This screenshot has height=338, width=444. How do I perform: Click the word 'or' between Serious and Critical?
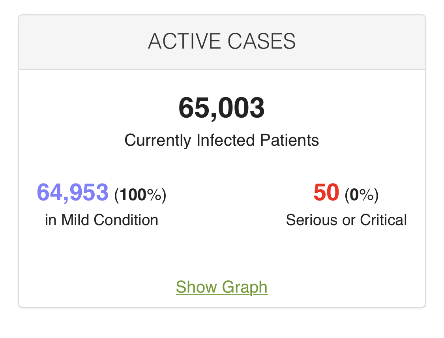point(349,220)
